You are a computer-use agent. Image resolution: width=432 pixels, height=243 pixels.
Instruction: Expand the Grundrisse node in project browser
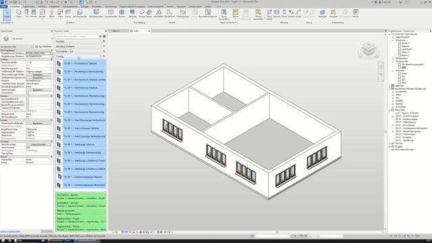pyautogui.click(x=393, y=40)
